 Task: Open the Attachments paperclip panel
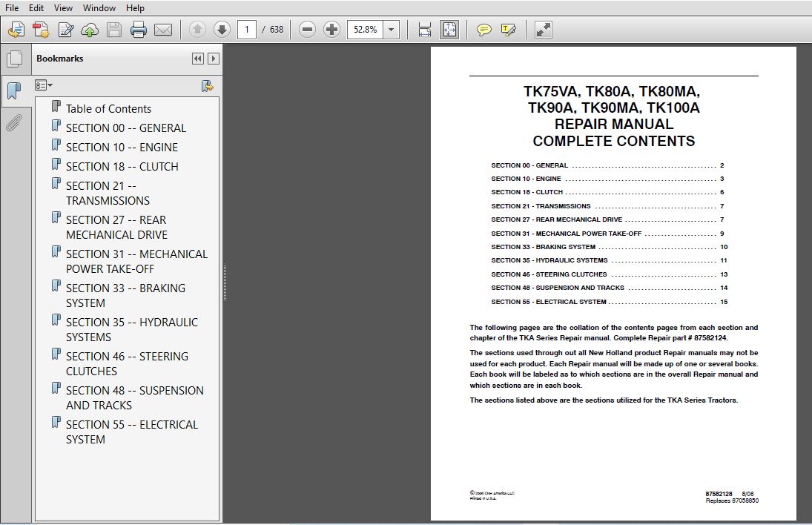pyautogui.click(x=14, y=122)
